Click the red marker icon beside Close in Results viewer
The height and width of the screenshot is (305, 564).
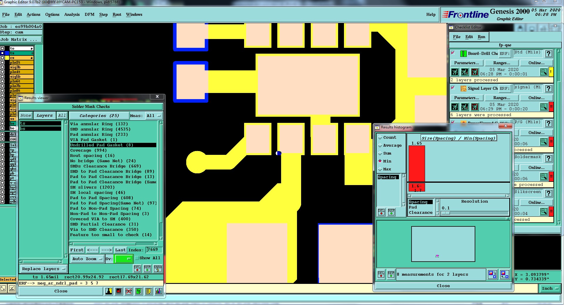click(x=119, y=291)
